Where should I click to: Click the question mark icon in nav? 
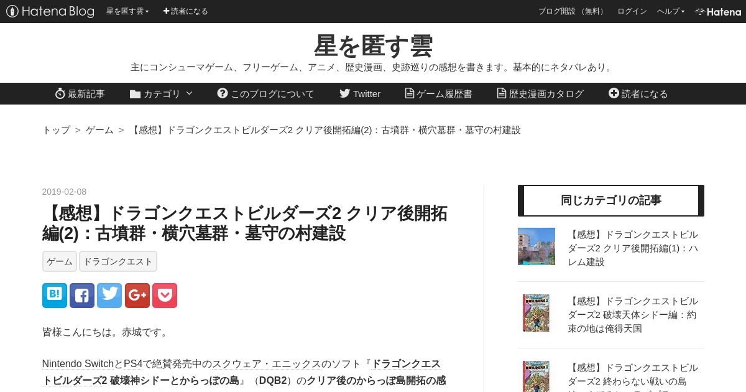tap(222, 93)
